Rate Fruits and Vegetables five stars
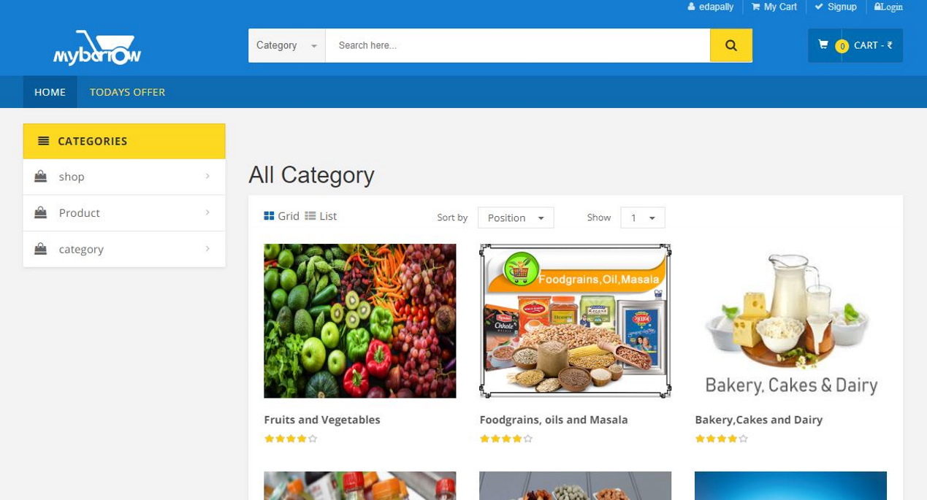 [x=313, y=439]
